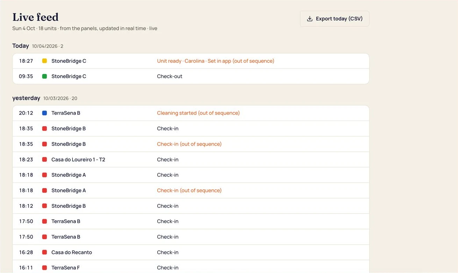
Task: Click the 18:27 timestamp
Action: coord(26,61)
